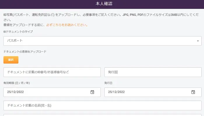Viewport: 204px width, 116px height.
Task: Click the 発行日 field label
Action: 109,83
